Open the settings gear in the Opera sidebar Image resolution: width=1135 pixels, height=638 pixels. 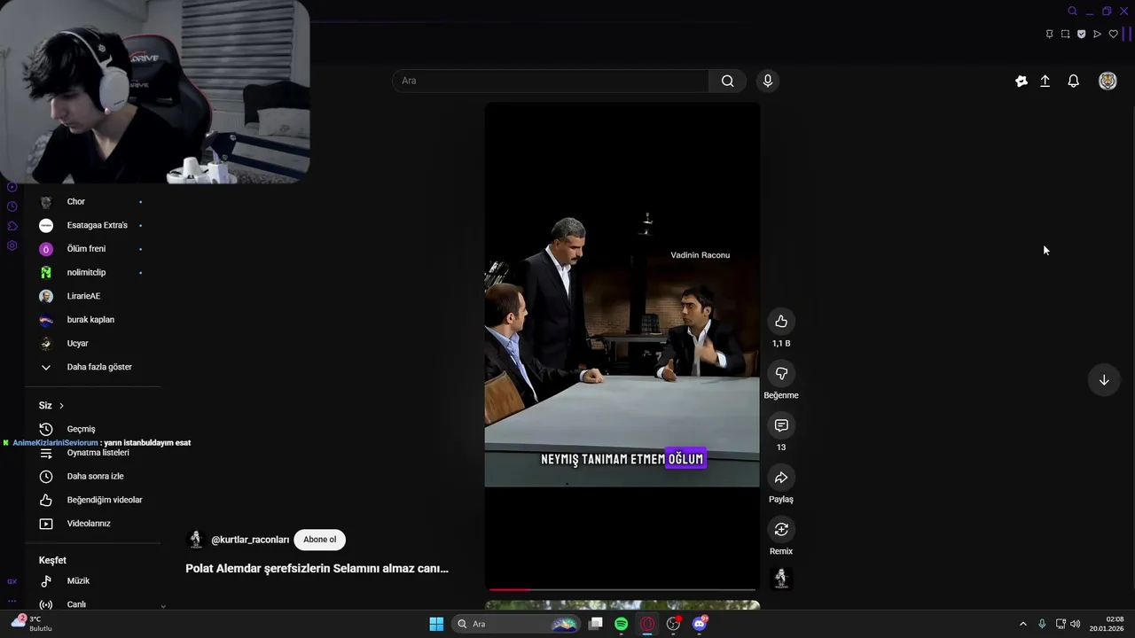tap(12, 245)
